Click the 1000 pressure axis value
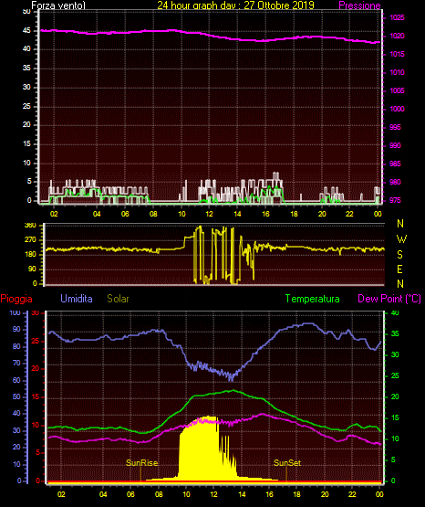 (x=397, y=109)
